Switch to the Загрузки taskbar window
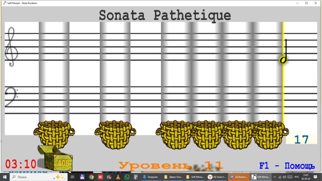Screen dimensions: 322x181 coord(151,177)
